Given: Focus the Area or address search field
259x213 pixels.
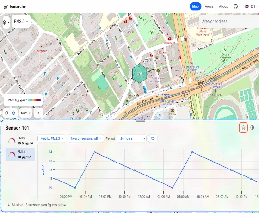Looking at the screenshot, I should coord(229,21).
